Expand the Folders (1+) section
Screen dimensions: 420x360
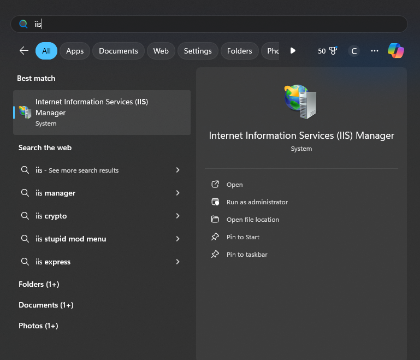coord(39,284)
